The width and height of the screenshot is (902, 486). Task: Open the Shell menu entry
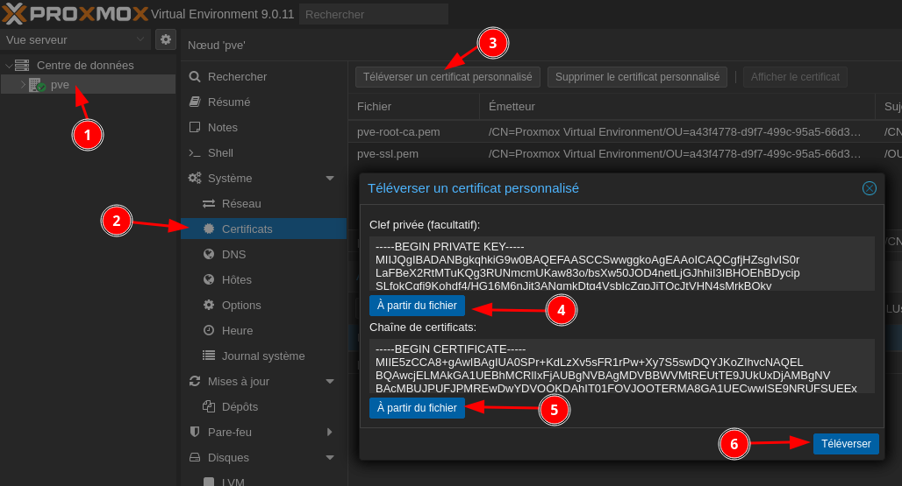220,152
